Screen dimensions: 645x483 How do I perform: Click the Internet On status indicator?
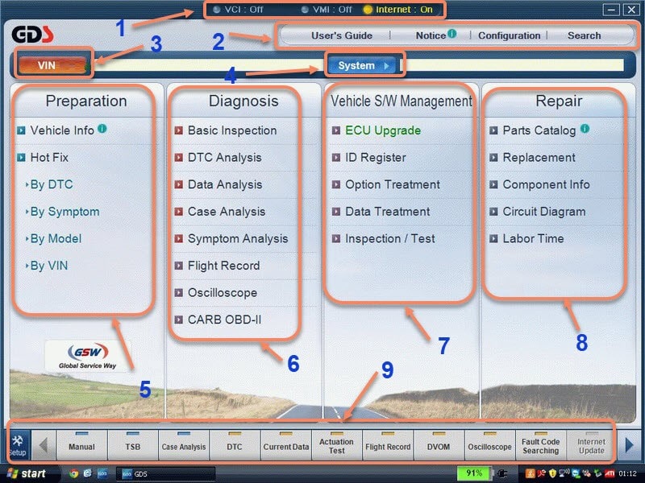pyautogui.click(x=399, y=10)
